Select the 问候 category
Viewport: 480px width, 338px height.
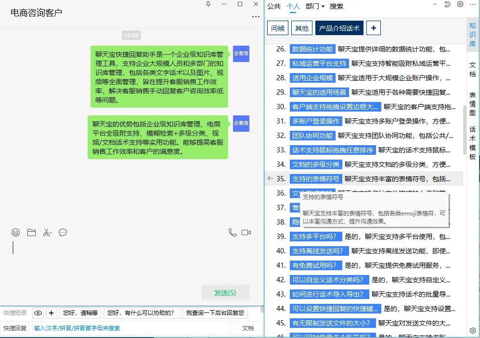pyautogui.click(x=278, y=28)
